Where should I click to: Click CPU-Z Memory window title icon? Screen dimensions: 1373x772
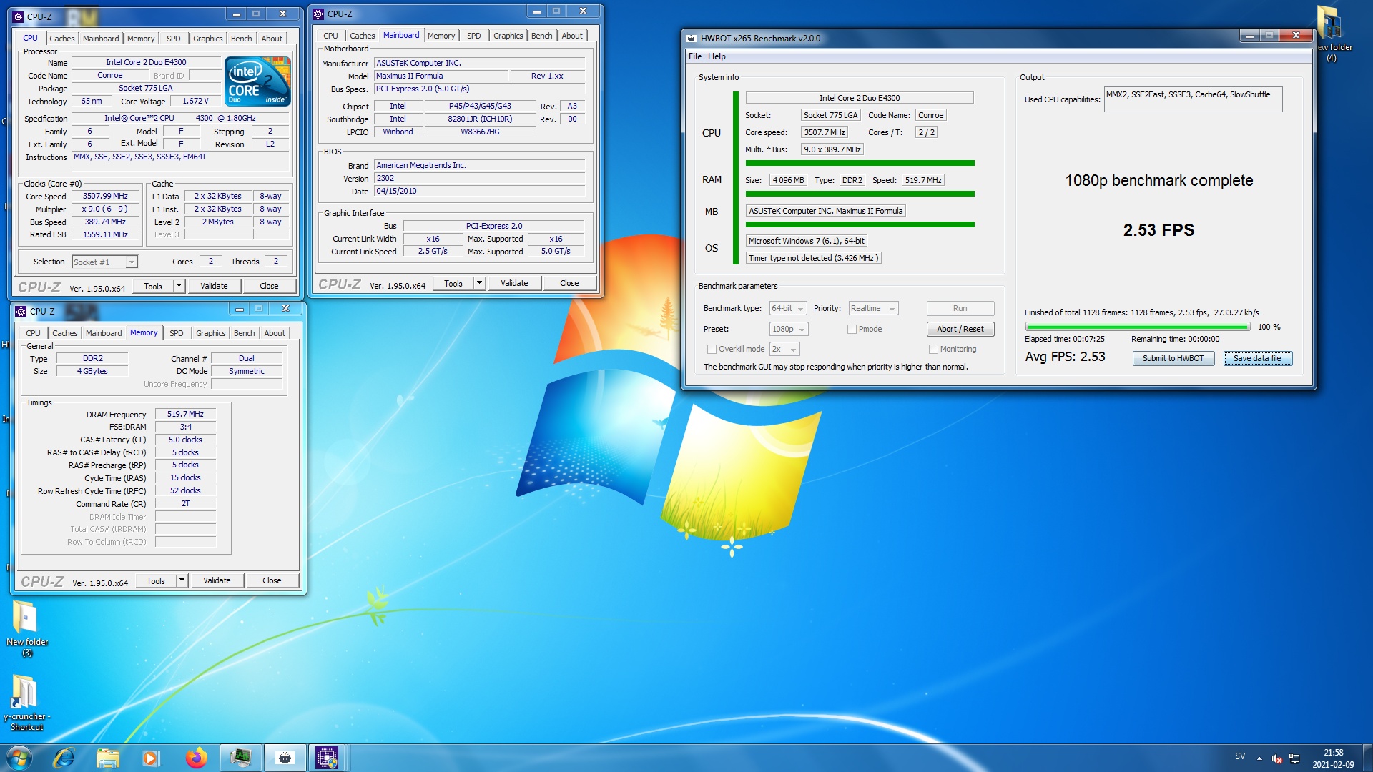(x=21, y=311)
